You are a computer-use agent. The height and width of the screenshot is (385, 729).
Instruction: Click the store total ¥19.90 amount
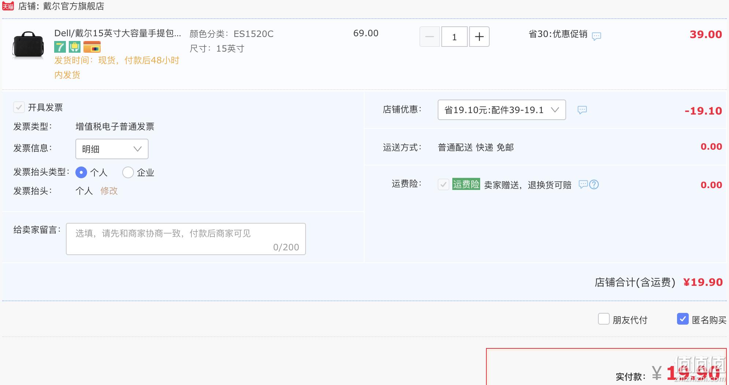[x=703, y=282]
